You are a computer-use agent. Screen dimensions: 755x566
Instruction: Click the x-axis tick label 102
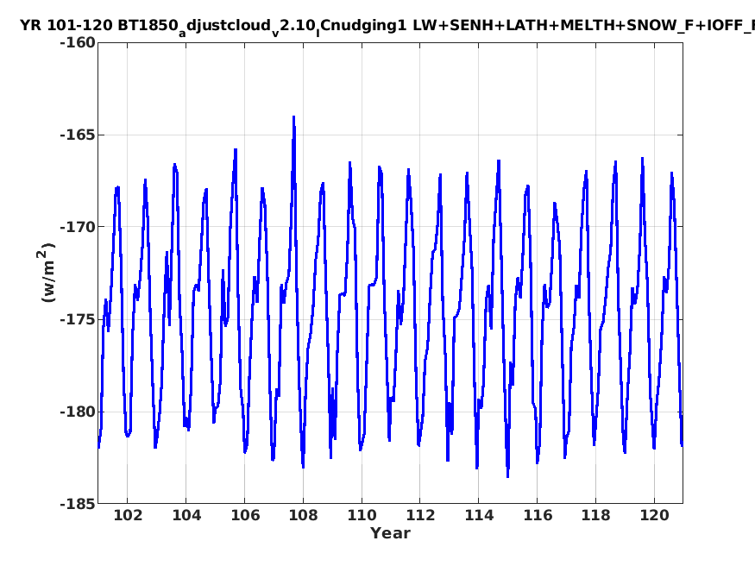[x=128, y=515]
